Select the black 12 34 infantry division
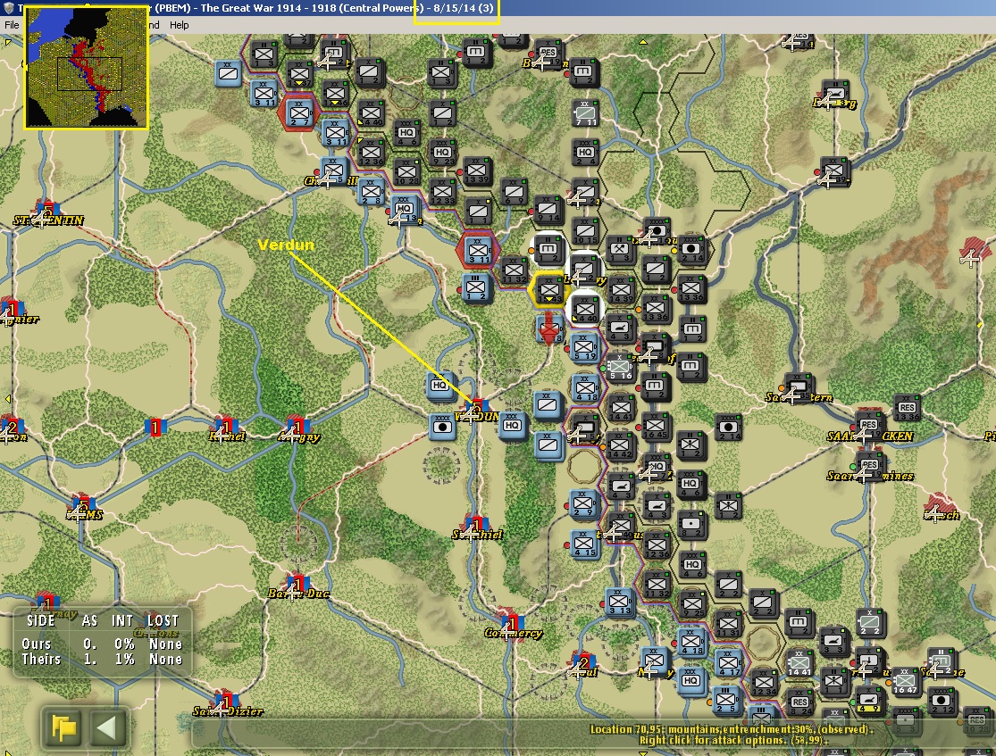The image size is (996, 756). (x=764, y=683)
